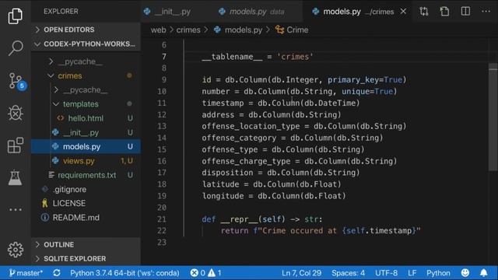Split the editor to the right
This screenshot has height=280, width=498.
tap(465, 12)
